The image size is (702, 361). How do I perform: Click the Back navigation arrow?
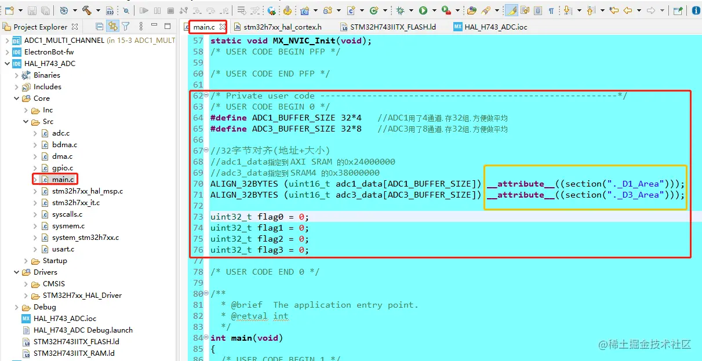(628, 10)
